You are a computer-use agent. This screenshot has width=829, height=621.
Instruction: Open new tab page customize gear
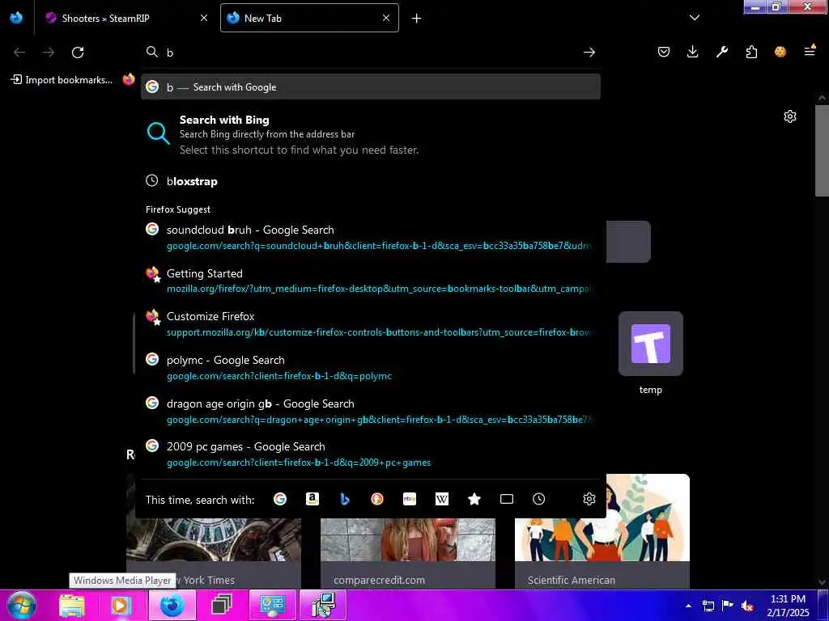(790, 116)
